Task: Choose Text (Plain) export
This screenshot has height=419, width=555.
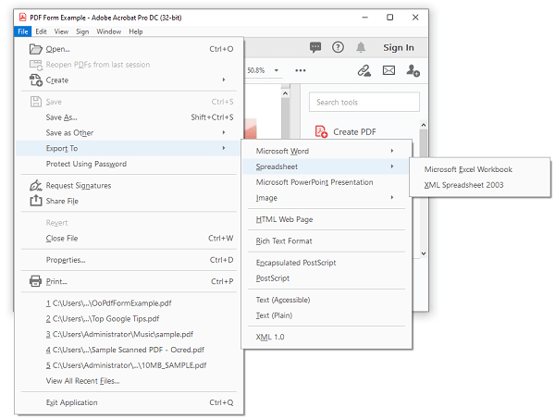Action: pos(327,315)
